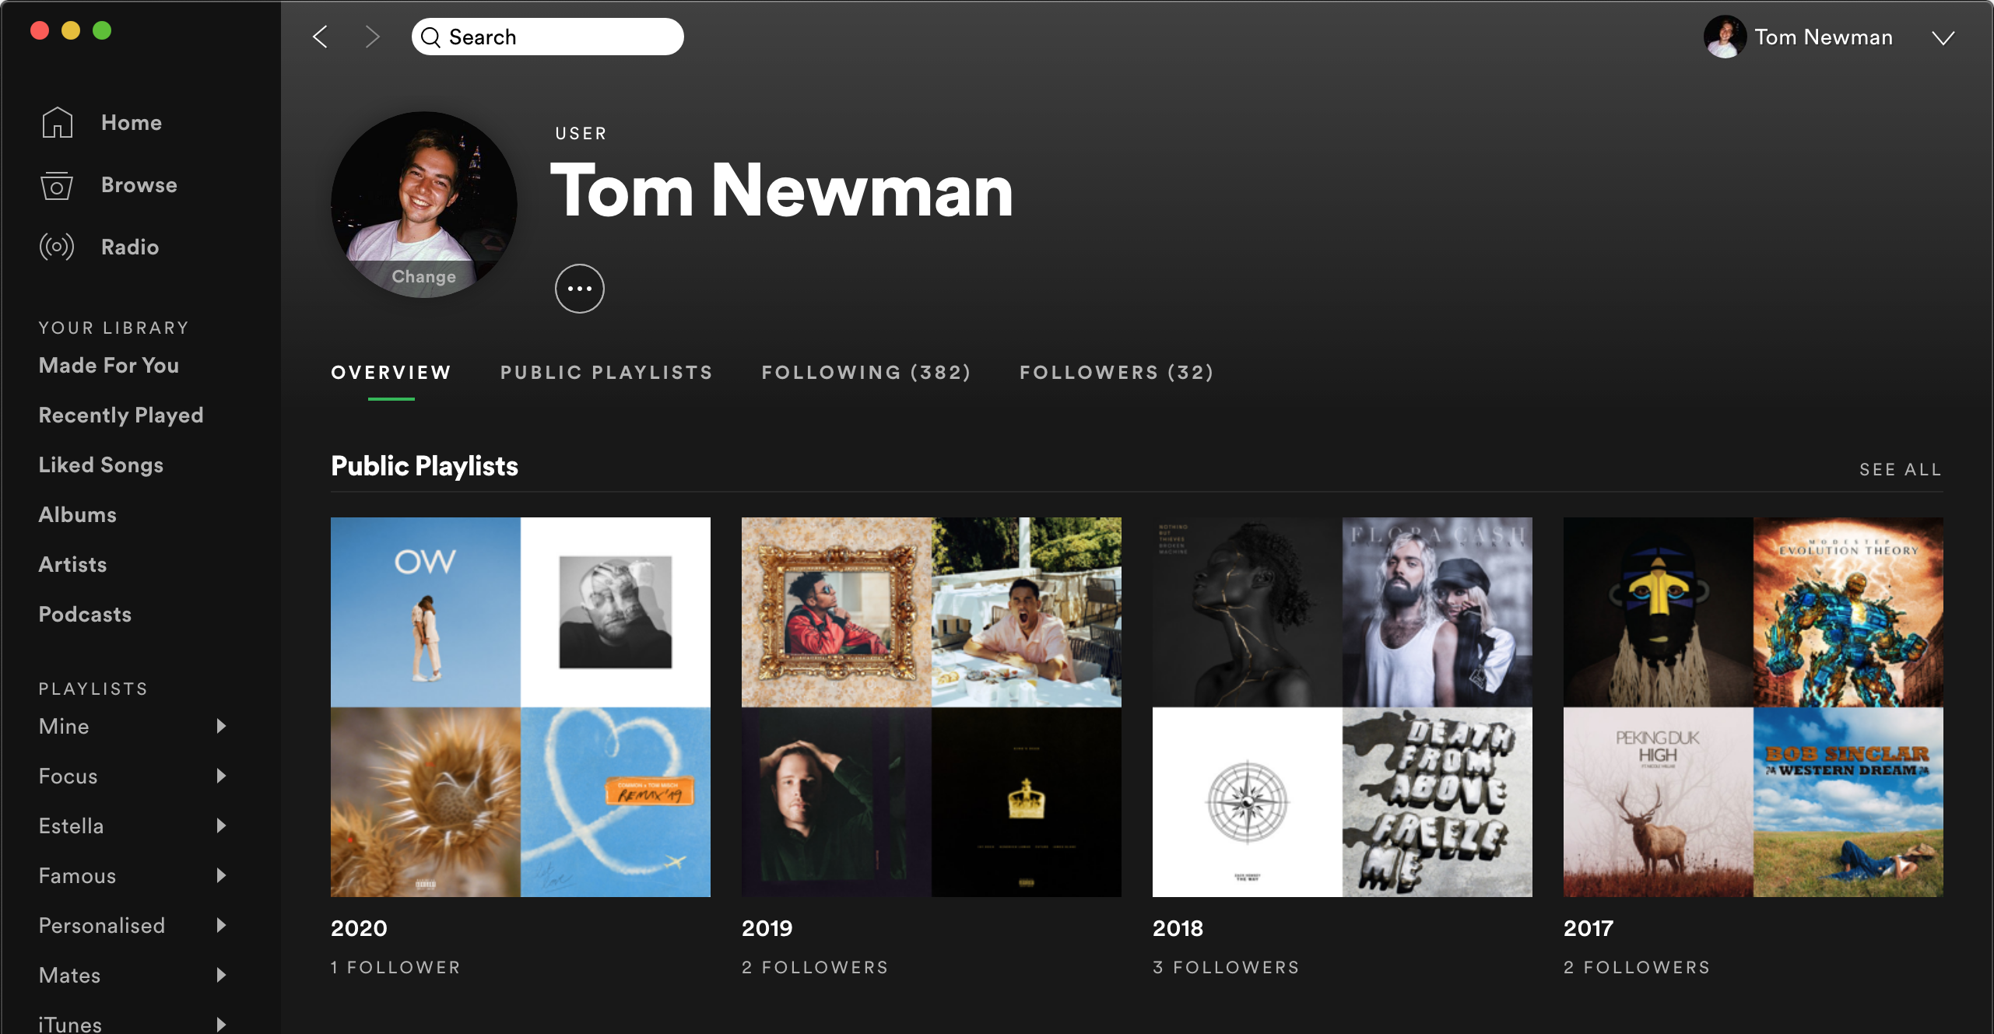Click the Search bar icon
Screen dimensions: 1994x1034
click(431, 36)
